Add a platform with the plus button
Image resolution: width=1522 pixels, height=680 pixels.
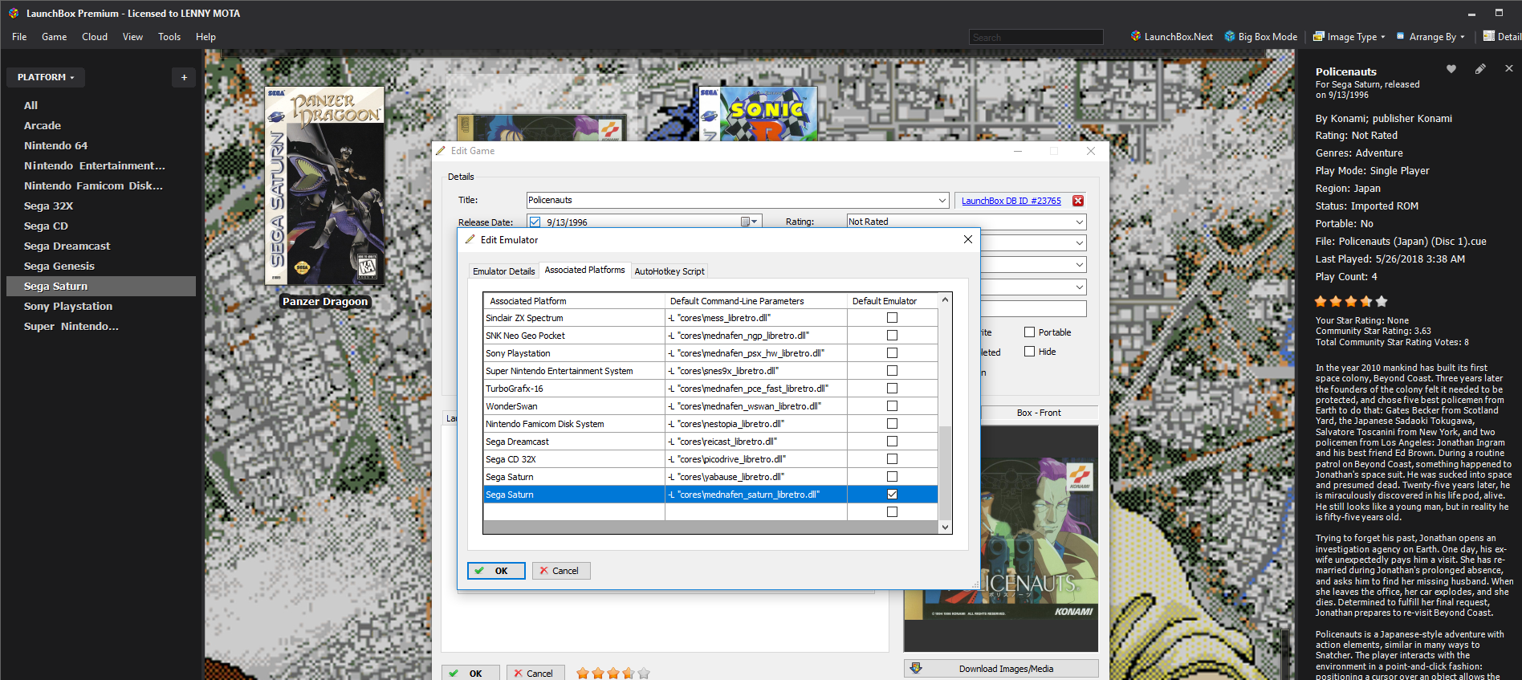point(184,77)
